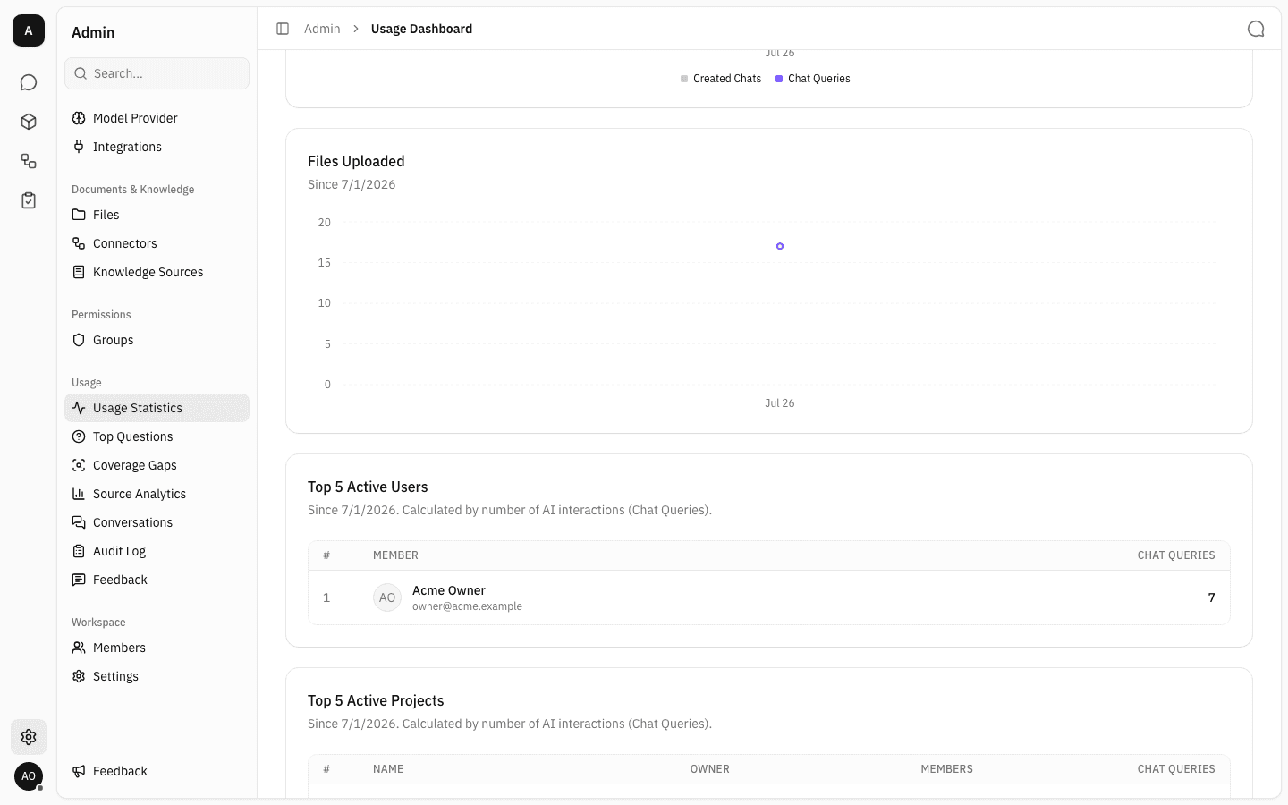Viewport: 1288px width, 805px height.
Task: Click the AO avatar in Top Users table
Action: tap(387, 597)
